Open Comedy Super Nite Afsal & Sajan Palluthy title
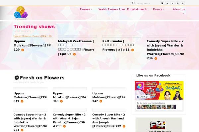The height and width of the screenshot is (132, 199). pos(69,120)
